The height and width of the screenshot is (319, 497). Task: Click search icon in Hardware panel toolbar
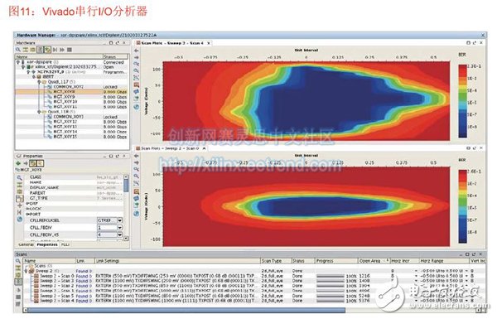(x=18, y=50)
